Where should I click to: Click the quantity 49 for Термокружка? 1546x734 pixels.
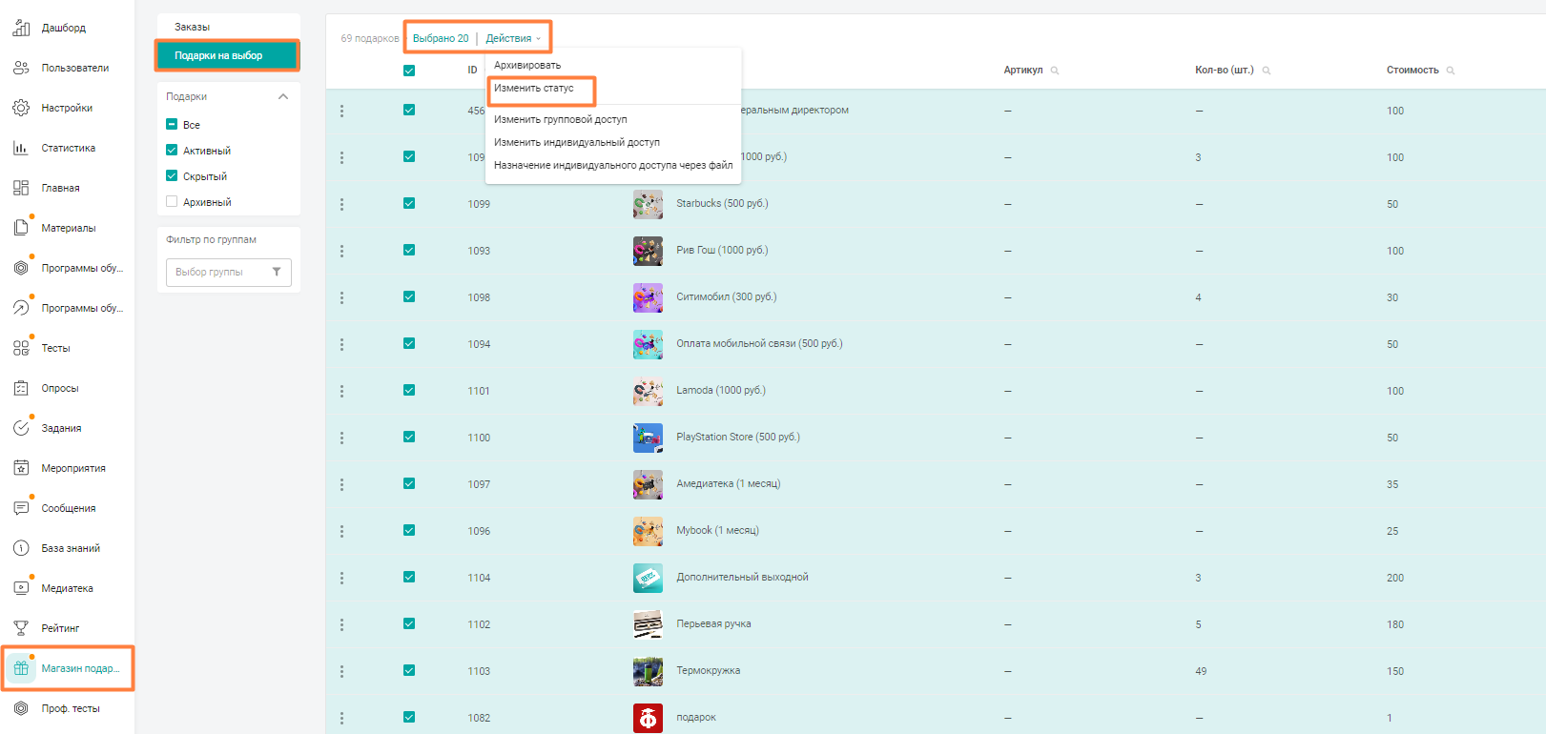coord(1201,671)
